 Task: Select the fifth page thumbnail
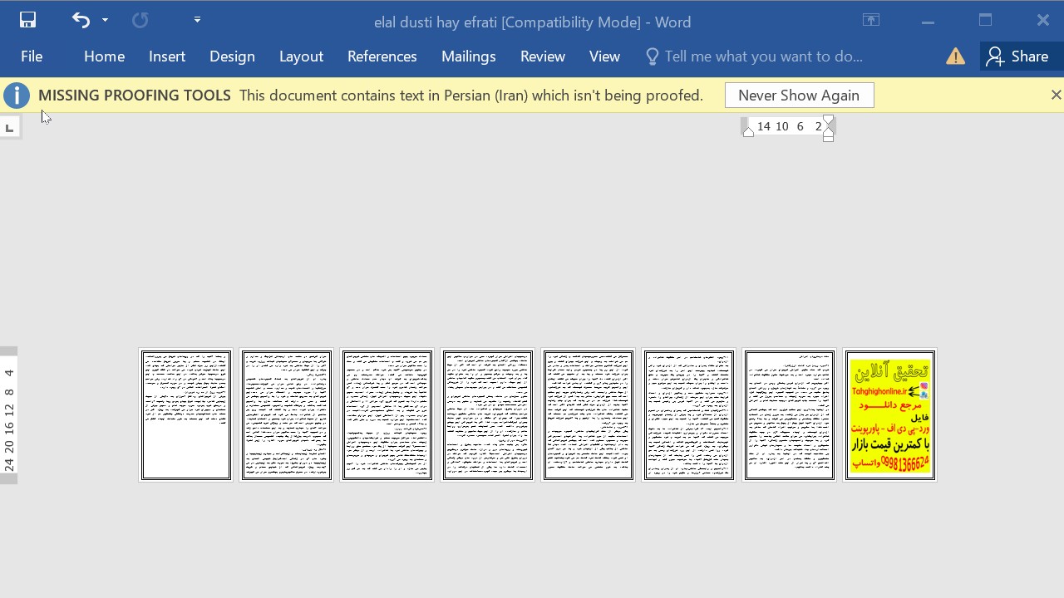point(588,415)
